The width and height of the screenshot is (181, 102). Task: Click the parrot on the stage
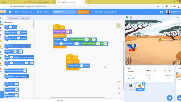[x=132, y=48]
